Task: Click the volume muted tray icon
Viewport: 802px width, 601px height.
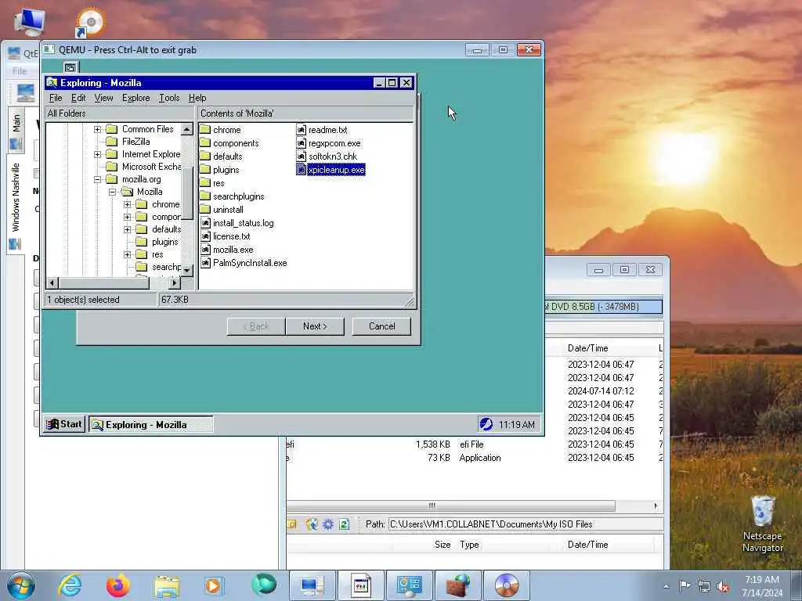Action: [723, 587]
